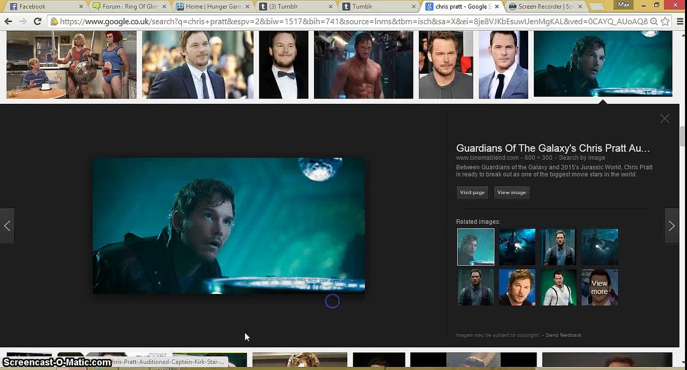Close the image preview panel X
The height and width of the screenshot is (370, 687).
(x=664, y=119)
